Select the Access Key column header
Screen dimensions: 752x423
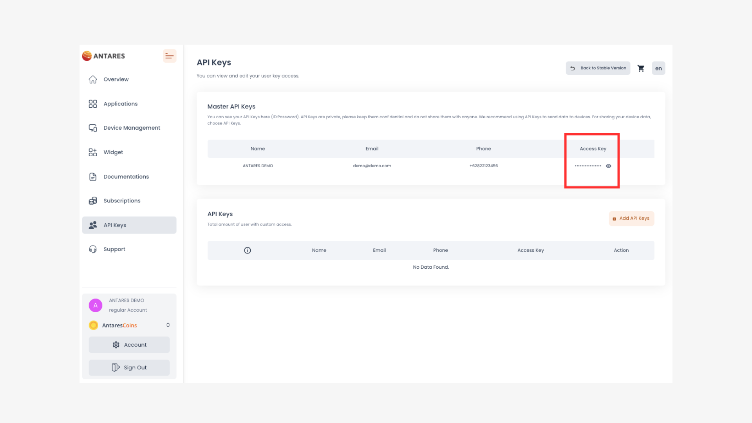[x=593, y=148]
